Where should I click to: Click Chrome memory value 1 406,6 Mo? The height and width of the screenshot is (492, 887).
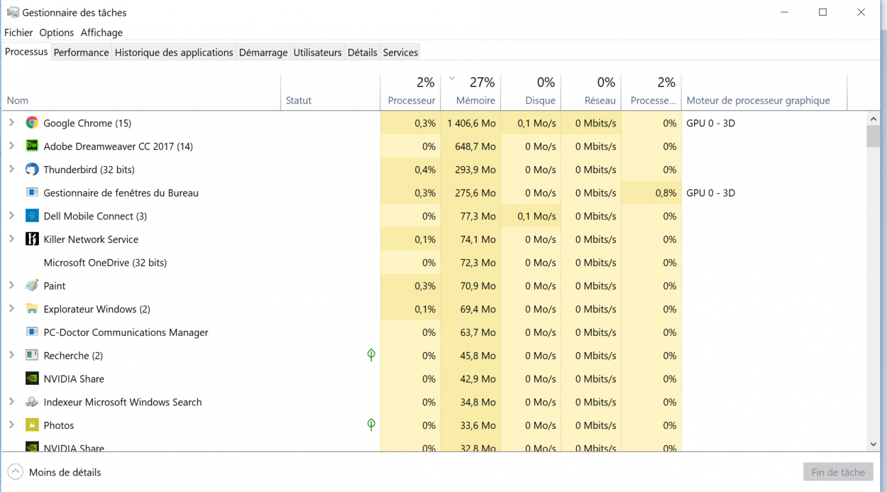(472, 123)
